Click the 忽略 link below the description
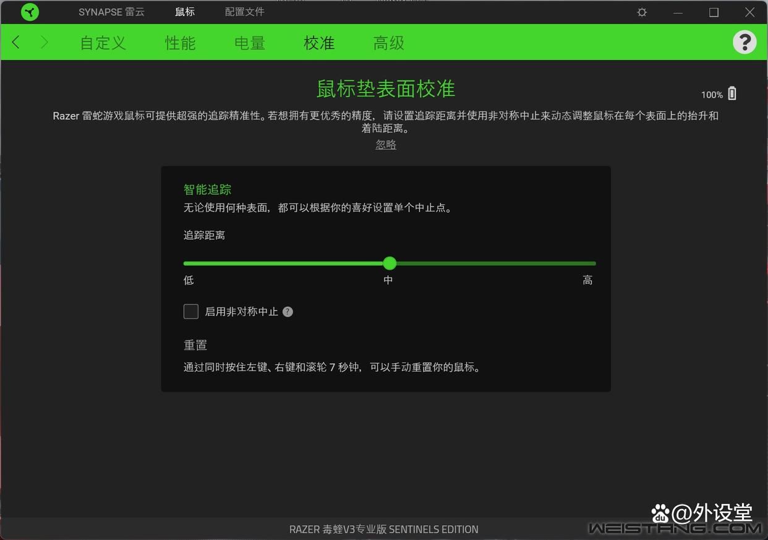Image resolution: width=768 pixels, height=540 pixels. click(385, 144)
